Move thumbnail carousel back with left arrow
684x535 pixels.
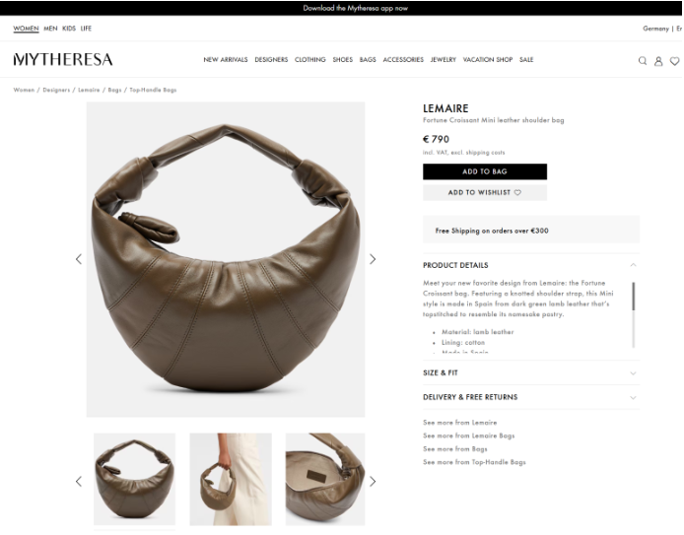pos(79,482)
